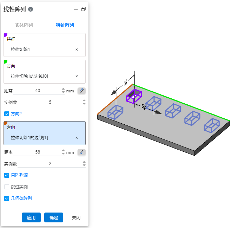Decrease the second 实例数 value of 2
This screenshot has width=231, height=228.
click(84, 165)
